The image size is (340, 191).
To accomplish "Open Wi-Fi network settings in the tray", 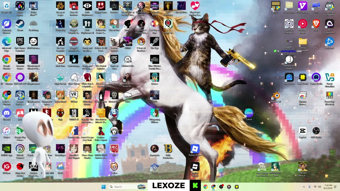I will point(315,187).
